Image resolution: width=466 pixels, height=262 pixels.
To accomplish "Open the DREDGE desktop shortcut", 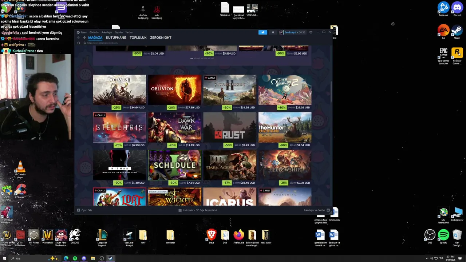I will click(75, 237).
